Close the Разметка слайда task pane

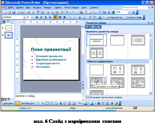152,23
